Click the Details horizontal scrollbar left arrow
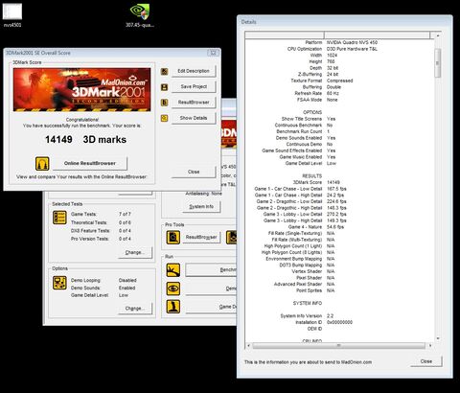 click(x=249, y=346)
